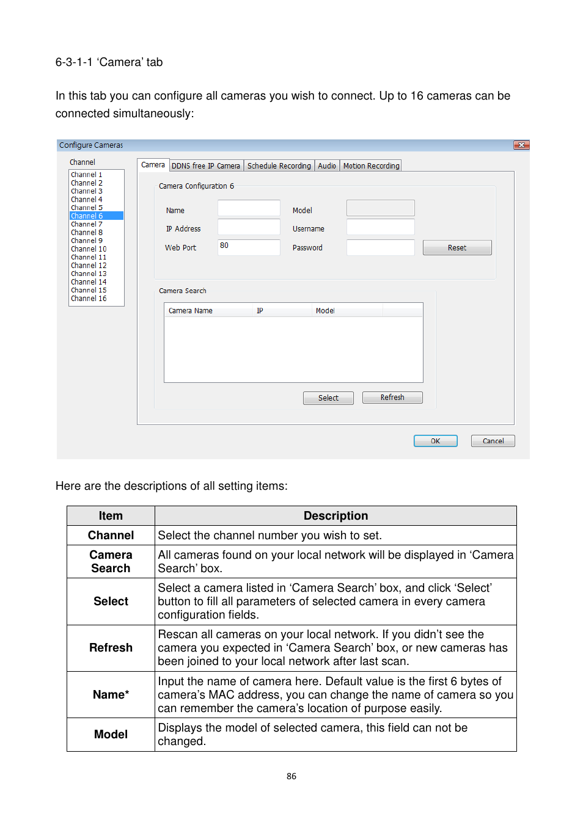Click the IP column header
This screenshot has width=583, height=825.
[x=282, y=310]
